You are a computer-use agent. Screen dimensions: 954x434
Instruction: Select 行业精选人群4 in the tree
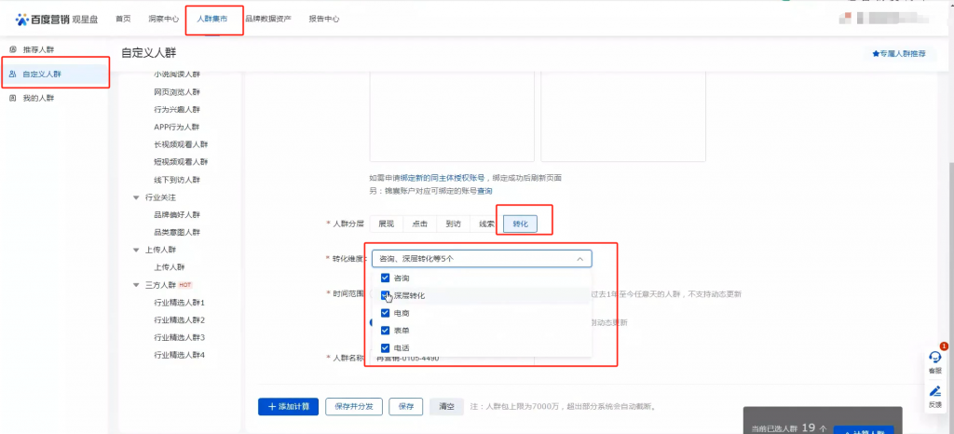coord(180,355)
